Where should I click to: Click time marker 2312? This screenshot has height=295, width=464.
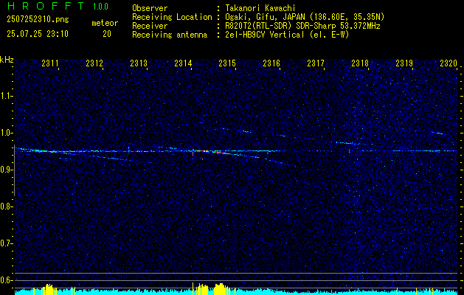point(94,63)
